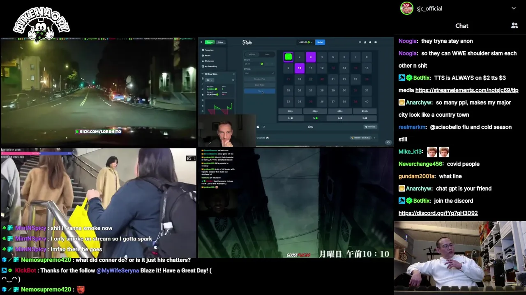The image size is (526, 295).
Task: Select tile number 25
Action: coord(288,91)
